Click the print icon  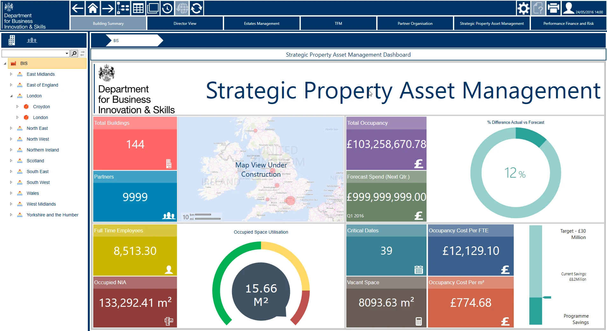[553, 8]
